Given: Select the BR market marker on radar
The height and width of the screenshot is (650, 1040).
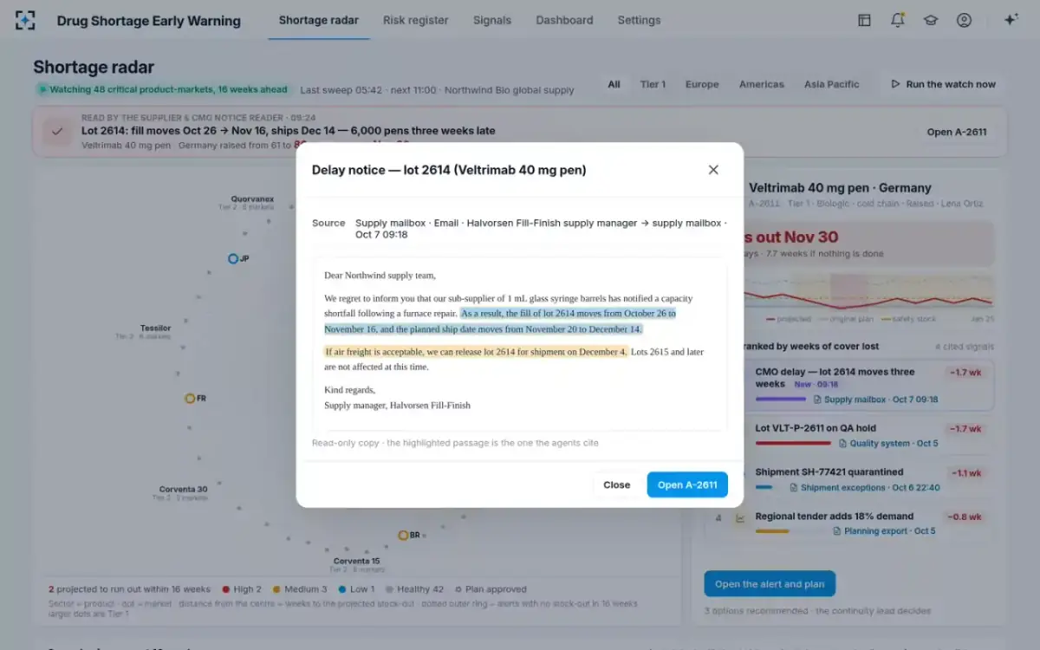Looking at the screenshot, I should pyautogui.click(x=403, y=536).
